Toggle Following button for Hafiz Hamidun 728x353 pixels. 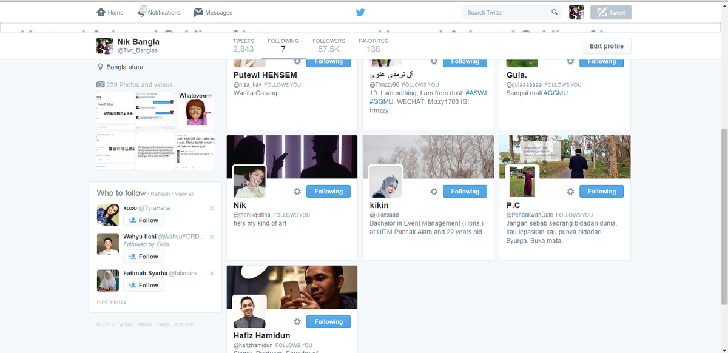(x=328, y=321)
